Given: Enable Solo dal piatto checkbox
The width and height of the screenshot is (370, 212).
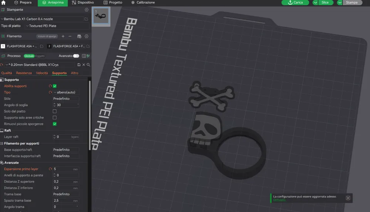Looking at the screenshot, I should click(55, 111).
